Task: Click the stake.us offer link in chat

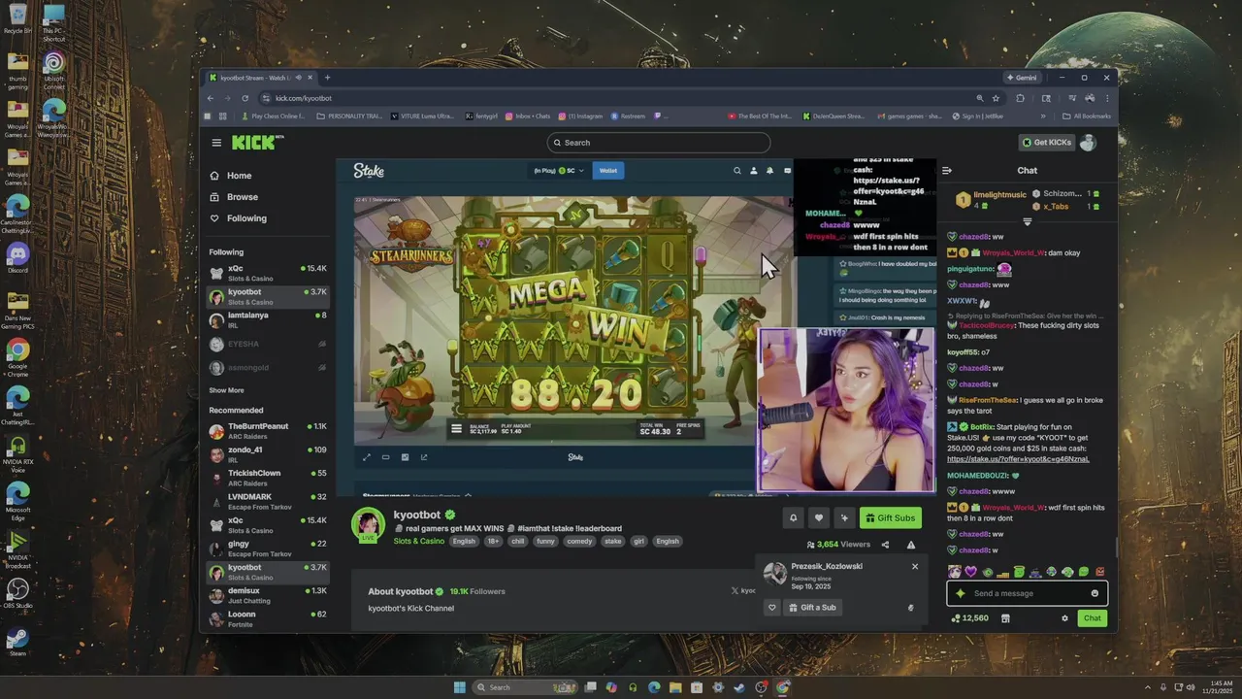Action: click(1018, 459)
